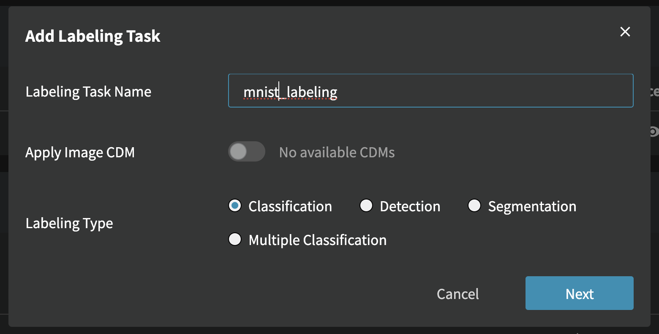
Task: Click the No available CDMs label
Action: click(x=336, y=152)
